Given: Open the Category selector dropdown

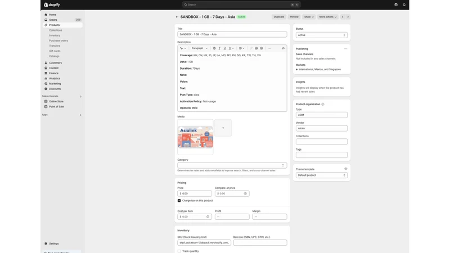Looking at the screenshot, I should point(232,165).
